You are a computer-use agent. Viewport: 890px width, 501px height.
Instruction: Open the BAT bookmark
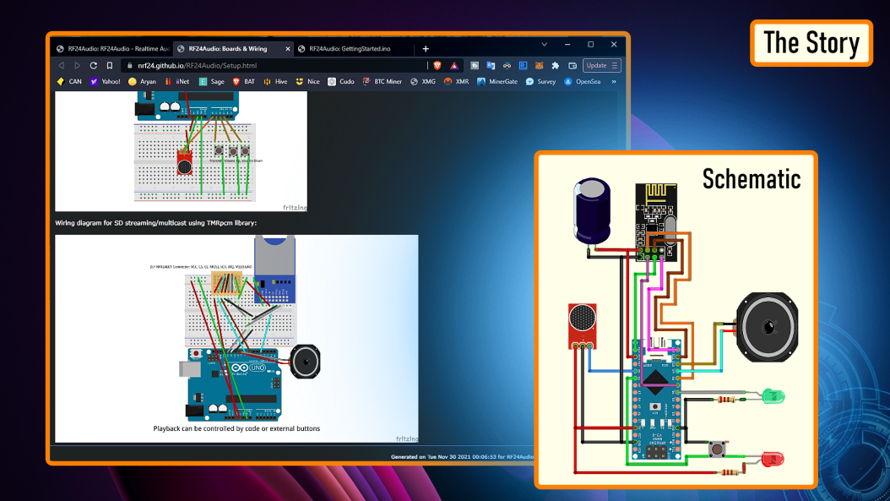click(x=244, y=82)
